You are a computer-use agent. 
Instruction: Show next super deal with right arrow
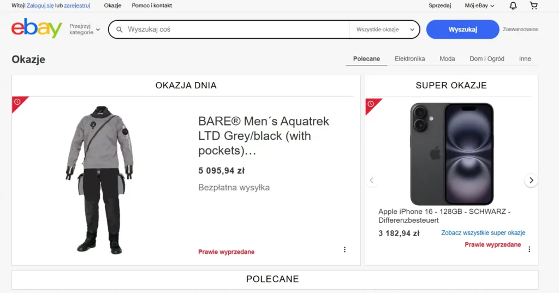pyautogui.click(x=531, y=181)
